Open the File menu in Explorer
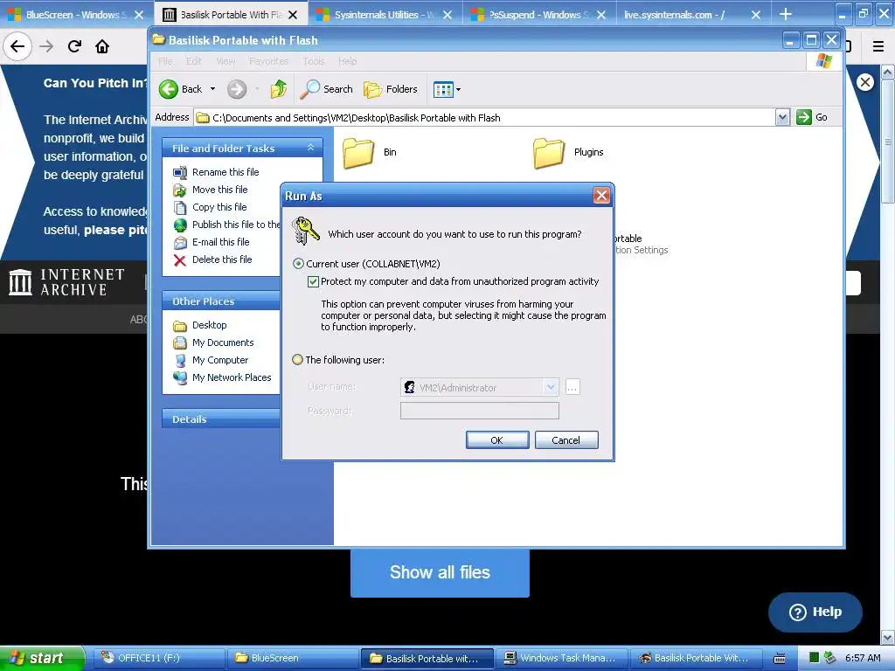Image resolution: width=895 pixels, height=671 pixels. pos(165,61)
